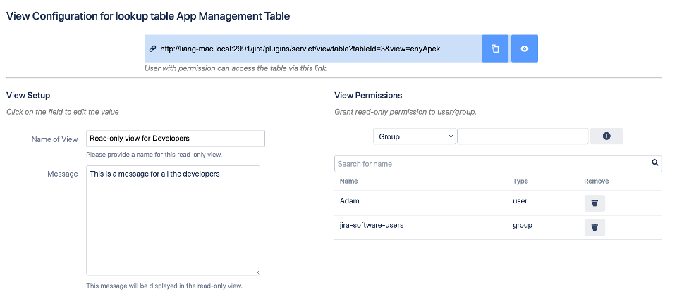This screenshot has height=294, width=677.
Task: Click the Remove column header
Action: 596,181
